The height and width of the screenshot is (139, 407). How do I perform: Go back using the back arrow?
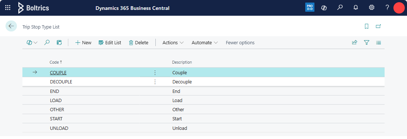[11, 26]
